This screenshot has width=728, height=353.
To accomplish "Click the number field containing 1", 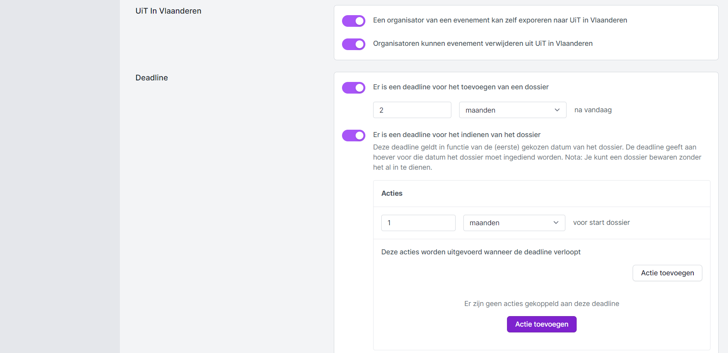I will tap(418, 223).
